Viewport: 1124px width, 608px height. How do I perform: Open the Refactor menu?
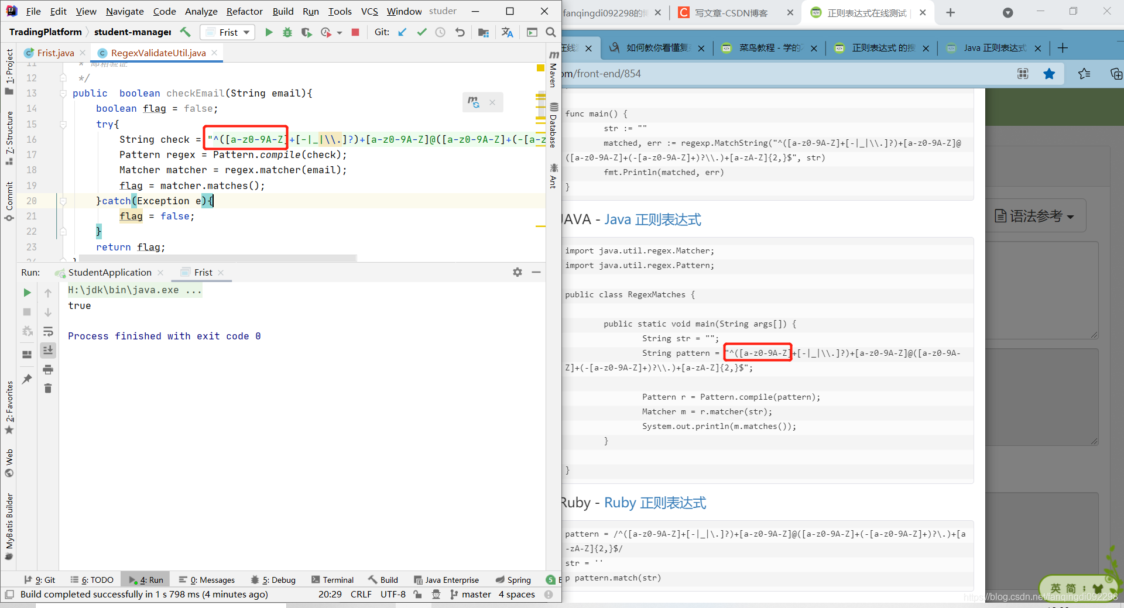(x=244, y=11)
